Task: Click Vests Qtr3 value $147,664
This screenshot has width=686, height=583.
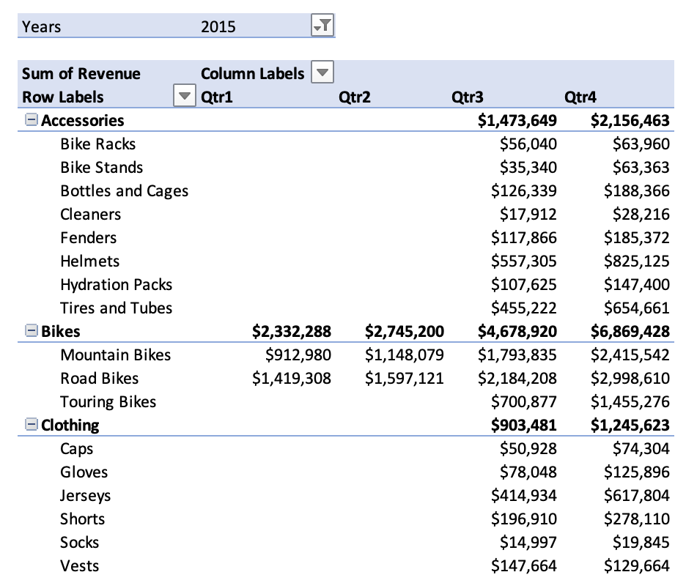Action: [524, 566]
